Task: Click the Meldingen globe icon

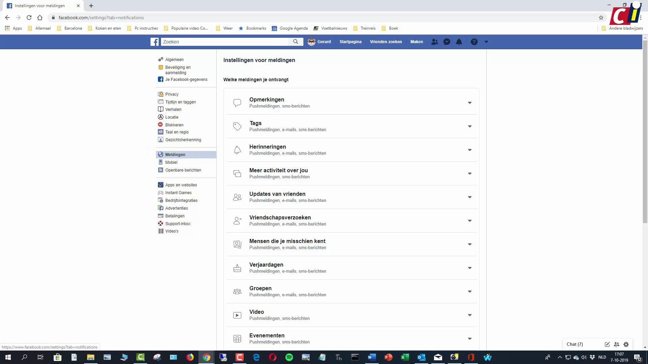Action: tap(161, 154)
